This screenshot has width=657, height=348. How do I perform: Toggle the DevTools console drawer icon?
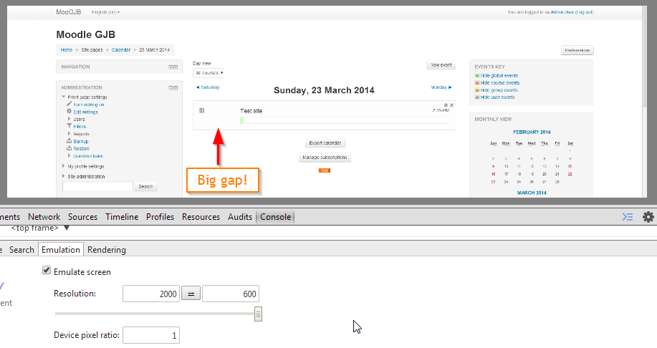[x=627, y=216]
